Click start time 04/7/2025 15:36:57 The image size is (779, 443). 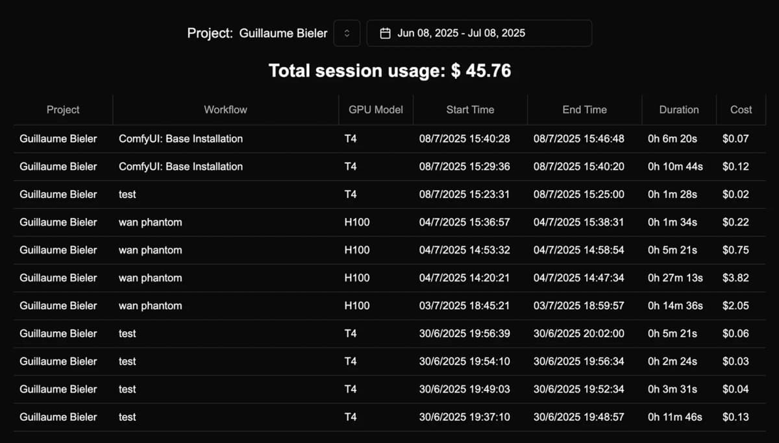click(464, 222)
